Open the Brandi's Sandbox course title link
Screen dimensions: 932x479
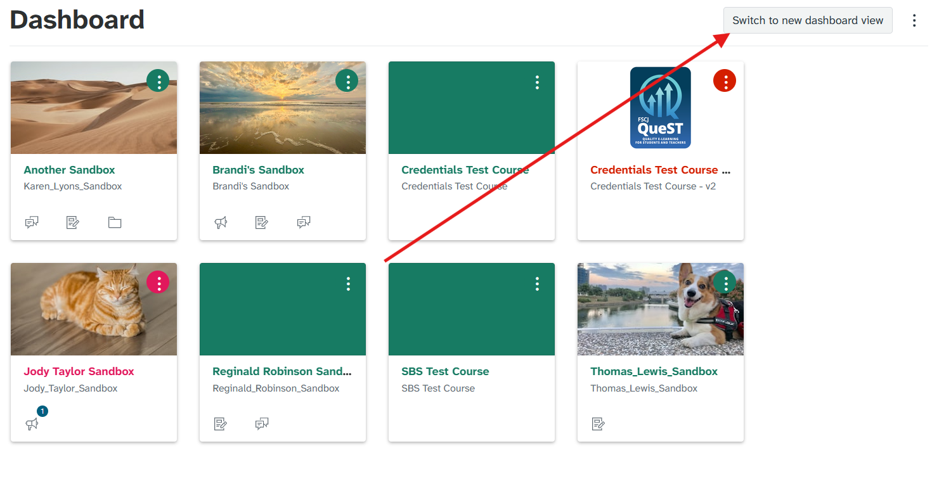click(x=258, y=170)
